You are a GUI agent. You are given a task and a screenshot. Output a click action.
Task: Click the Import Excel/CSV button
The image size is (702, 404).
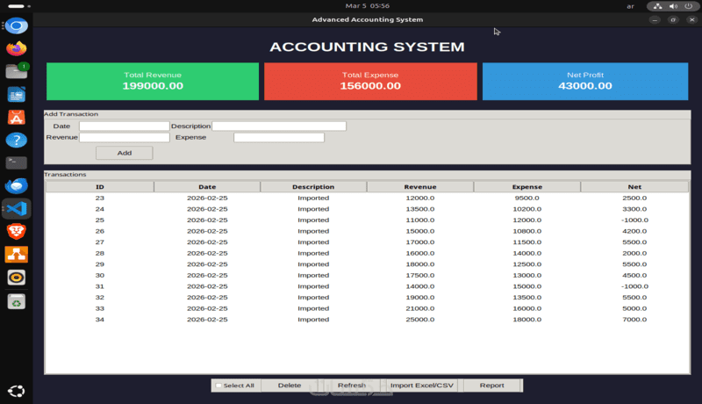(422, 386)
